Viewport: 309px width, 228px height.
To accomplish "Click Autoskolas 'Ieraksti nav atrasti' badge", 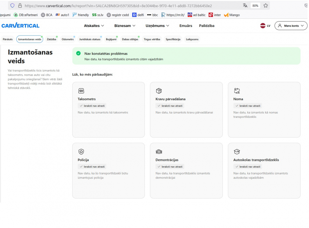I will [248, 167].
